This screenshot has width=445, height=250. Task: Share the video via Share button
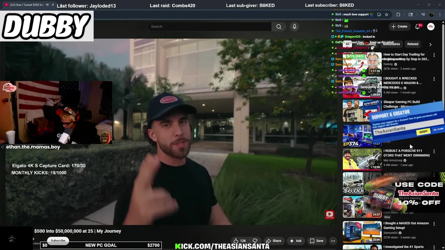click(274, 241)
